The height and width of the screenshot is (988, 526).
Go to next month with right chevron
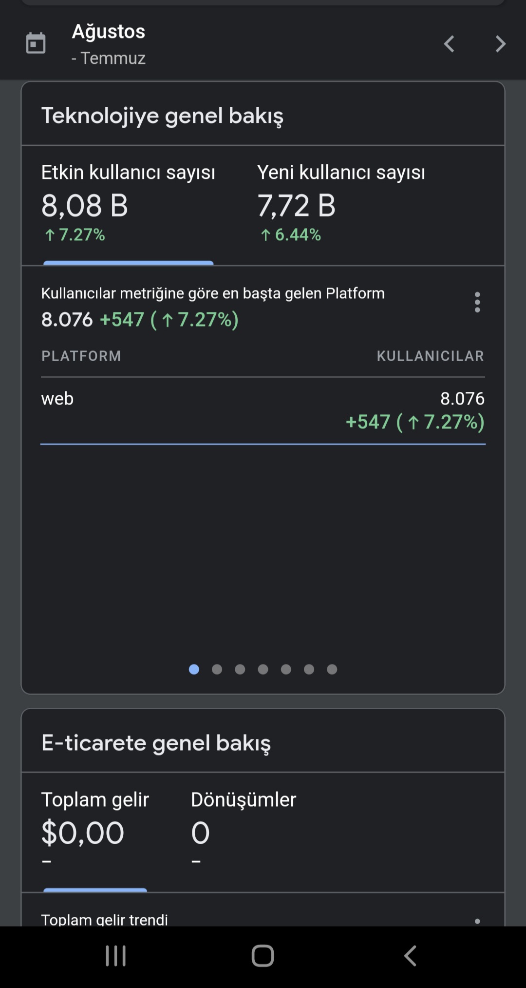[500, 44]
